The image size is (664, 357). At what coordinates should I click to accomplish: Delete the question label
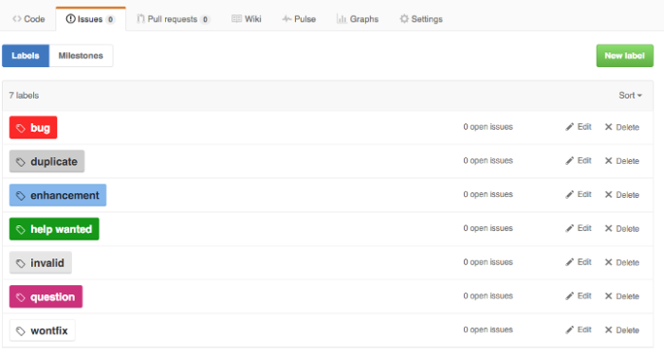(621, 296)
